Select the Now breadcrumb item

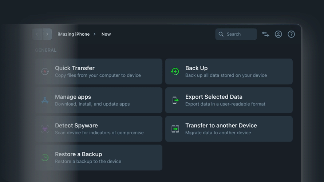pos(106,34)
